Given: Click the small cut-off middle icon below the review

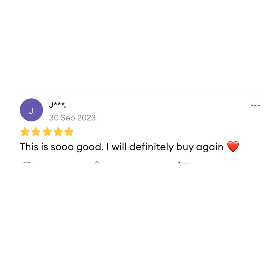Looking at the screenshot, I should tap(97, 162).
